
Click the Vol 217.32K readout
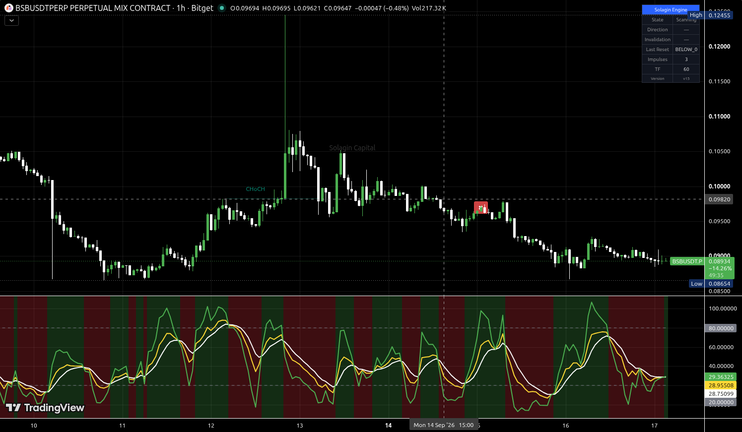pos(429,8)
